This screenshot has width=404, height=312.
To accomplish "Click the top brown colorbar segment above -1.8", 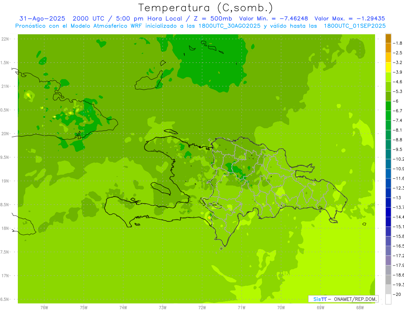I will 388,38.
